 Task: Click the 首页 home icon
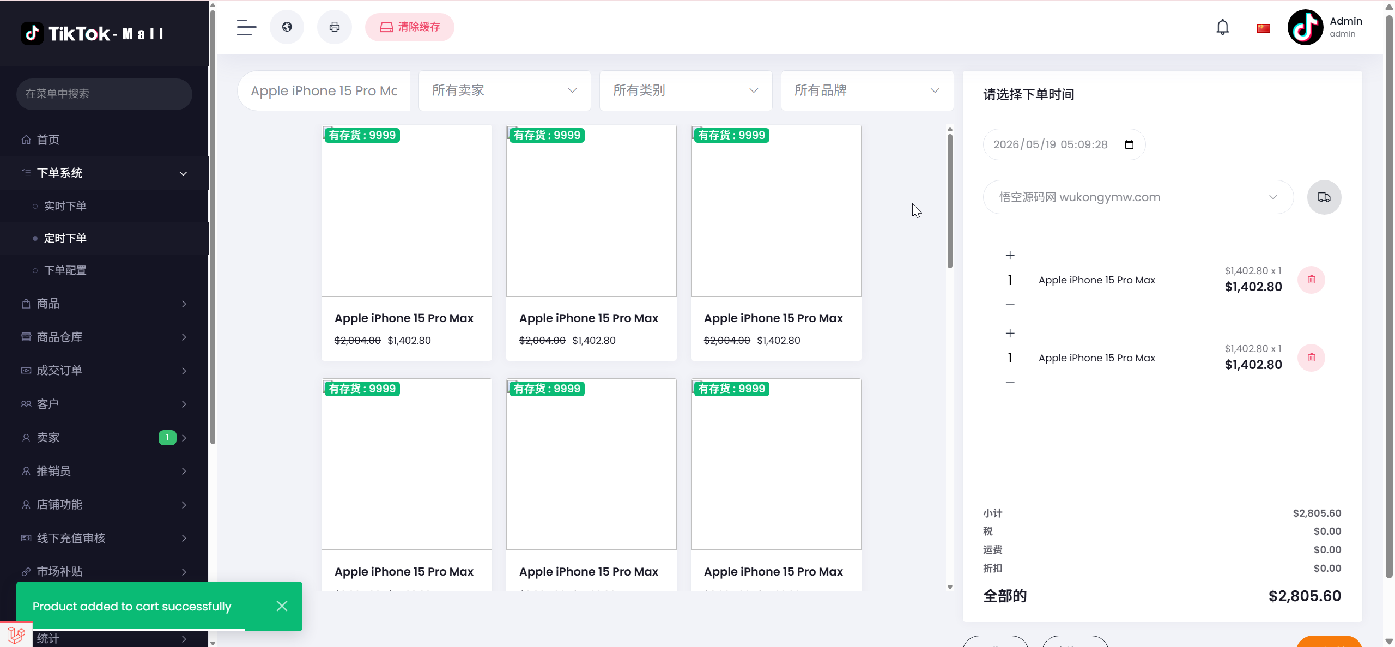pos(26,140)
